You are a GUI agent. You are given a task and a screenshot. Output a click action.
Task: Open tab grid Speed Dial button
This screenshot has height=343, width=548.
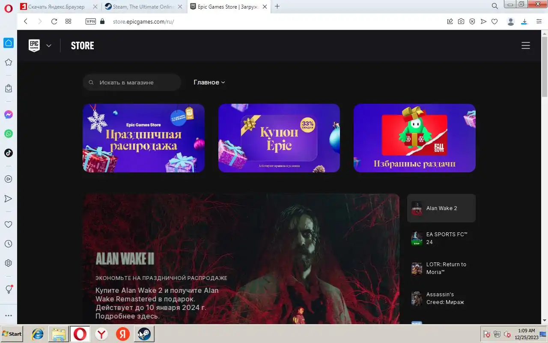[68, 21]
